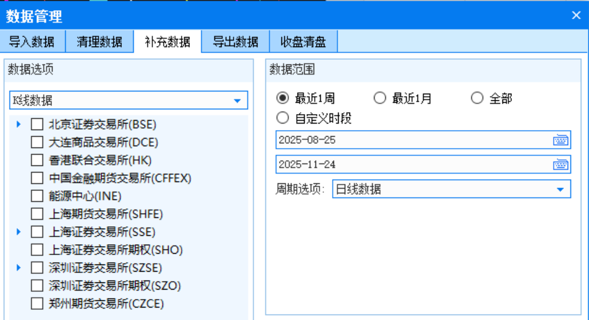Open the K线数据 dropdown list
Viewport: 589px width, 320px height.
click(237, 100)
